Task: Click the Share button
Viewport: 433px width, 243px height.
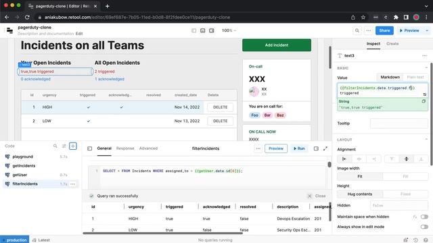Action: click(x=384, y=30)
